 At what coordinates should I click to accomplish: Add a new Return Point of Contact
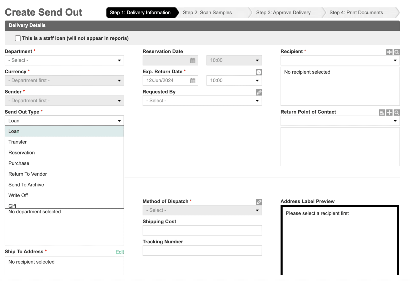(x=389, y=113)
